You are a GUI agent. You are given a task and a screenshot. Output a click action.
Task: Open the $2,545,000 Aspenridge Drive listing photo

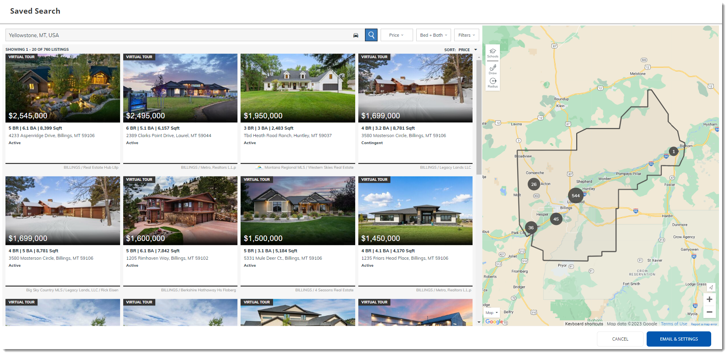63,88
